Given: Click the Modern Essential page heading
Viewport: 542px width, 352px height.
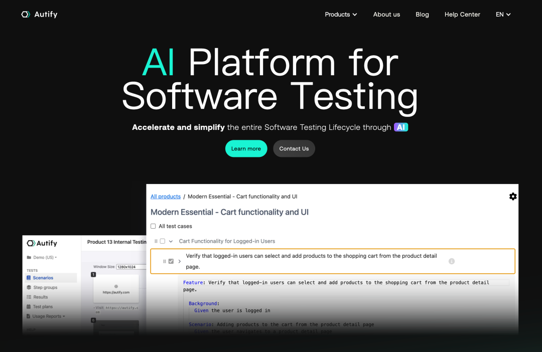Looking at the screenshot, I should (x=229, y=212).
